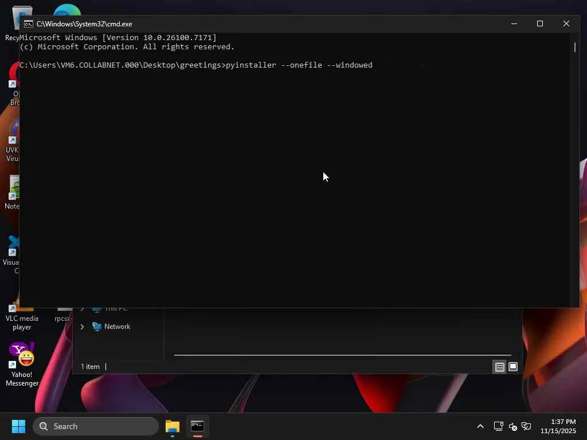Click the Windows version banner text

pyautogui.click(x=118, y=37)
